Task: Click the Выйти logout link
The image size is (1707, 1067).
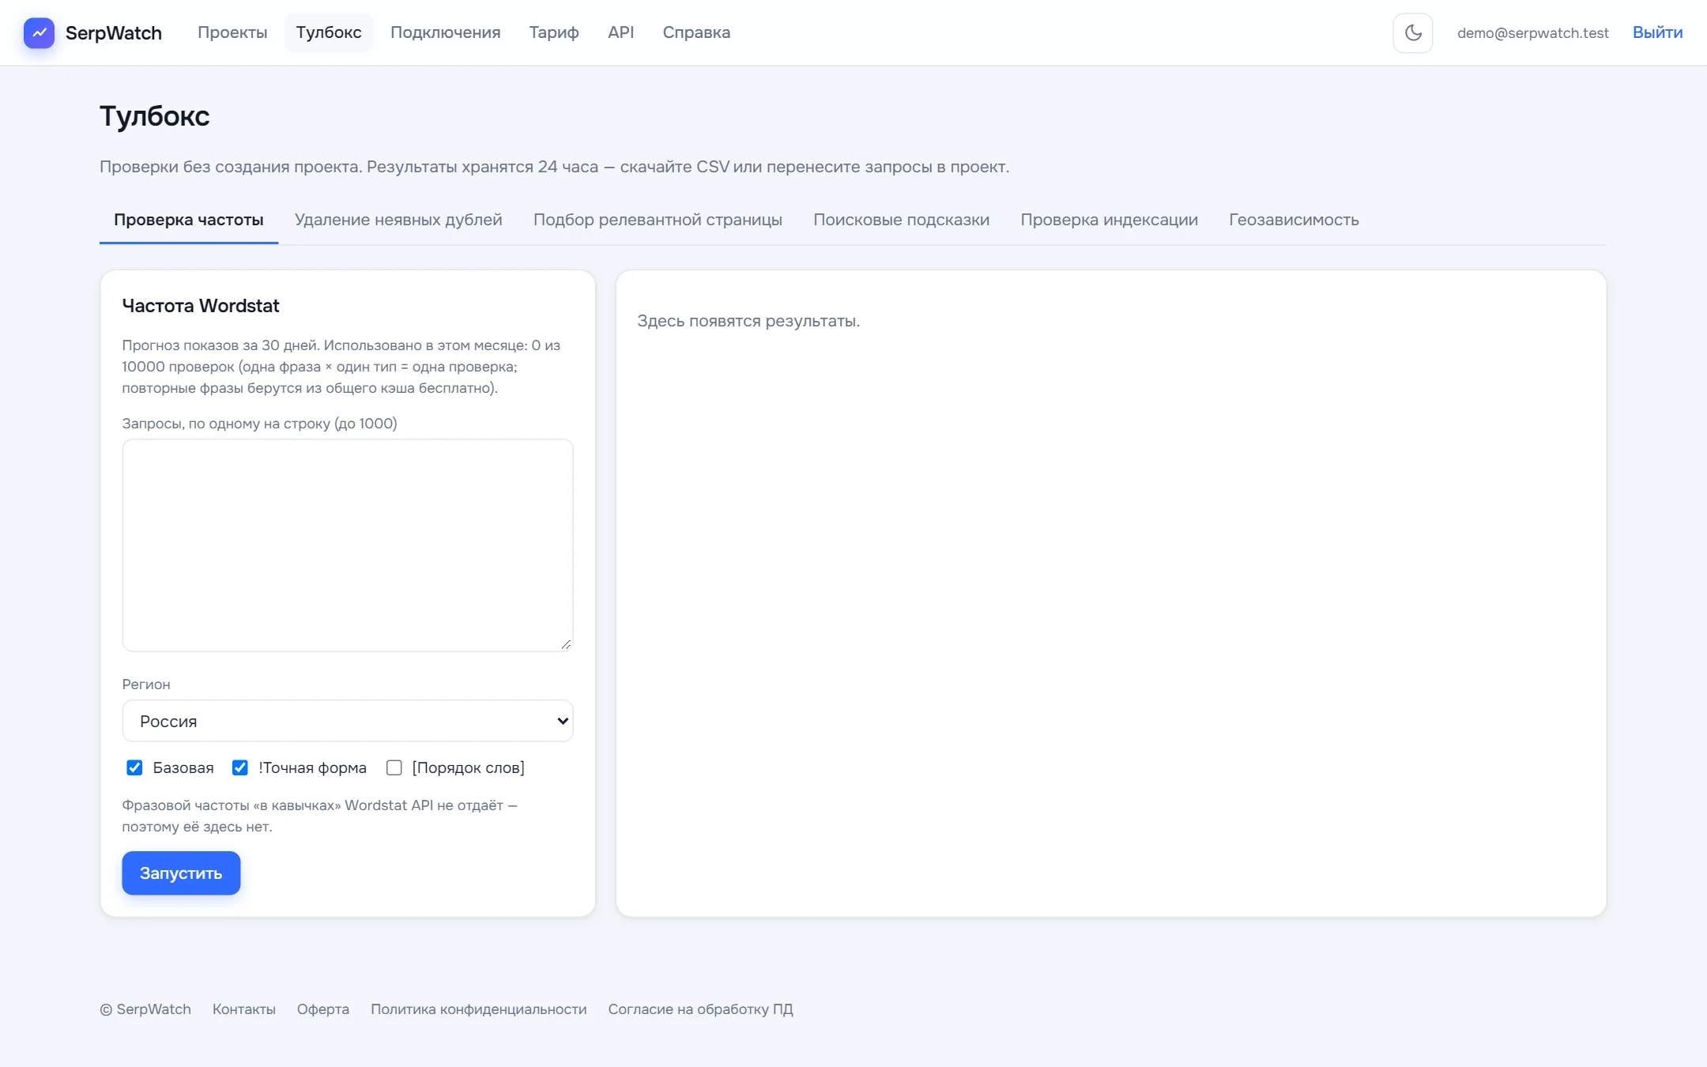Action: tap(1657, 32)
